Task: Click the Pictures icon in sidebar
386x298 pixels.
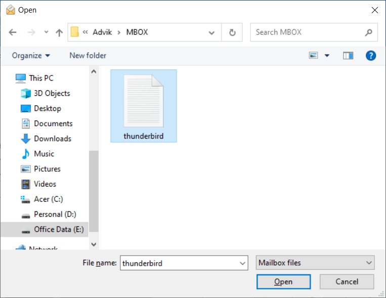Action: pos(26,169)
